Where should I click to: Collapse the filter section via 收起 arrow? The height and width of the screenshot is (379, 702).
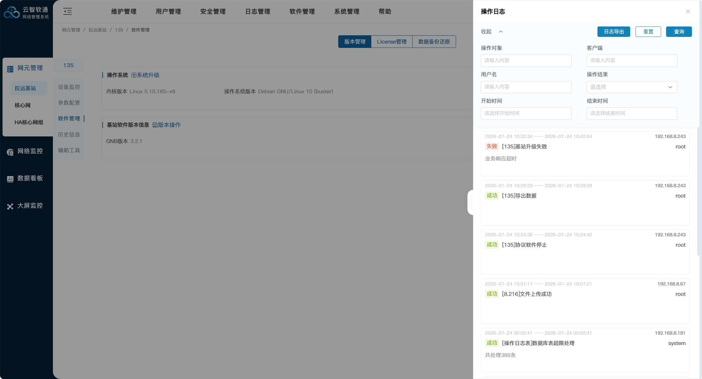pos(501,32)
